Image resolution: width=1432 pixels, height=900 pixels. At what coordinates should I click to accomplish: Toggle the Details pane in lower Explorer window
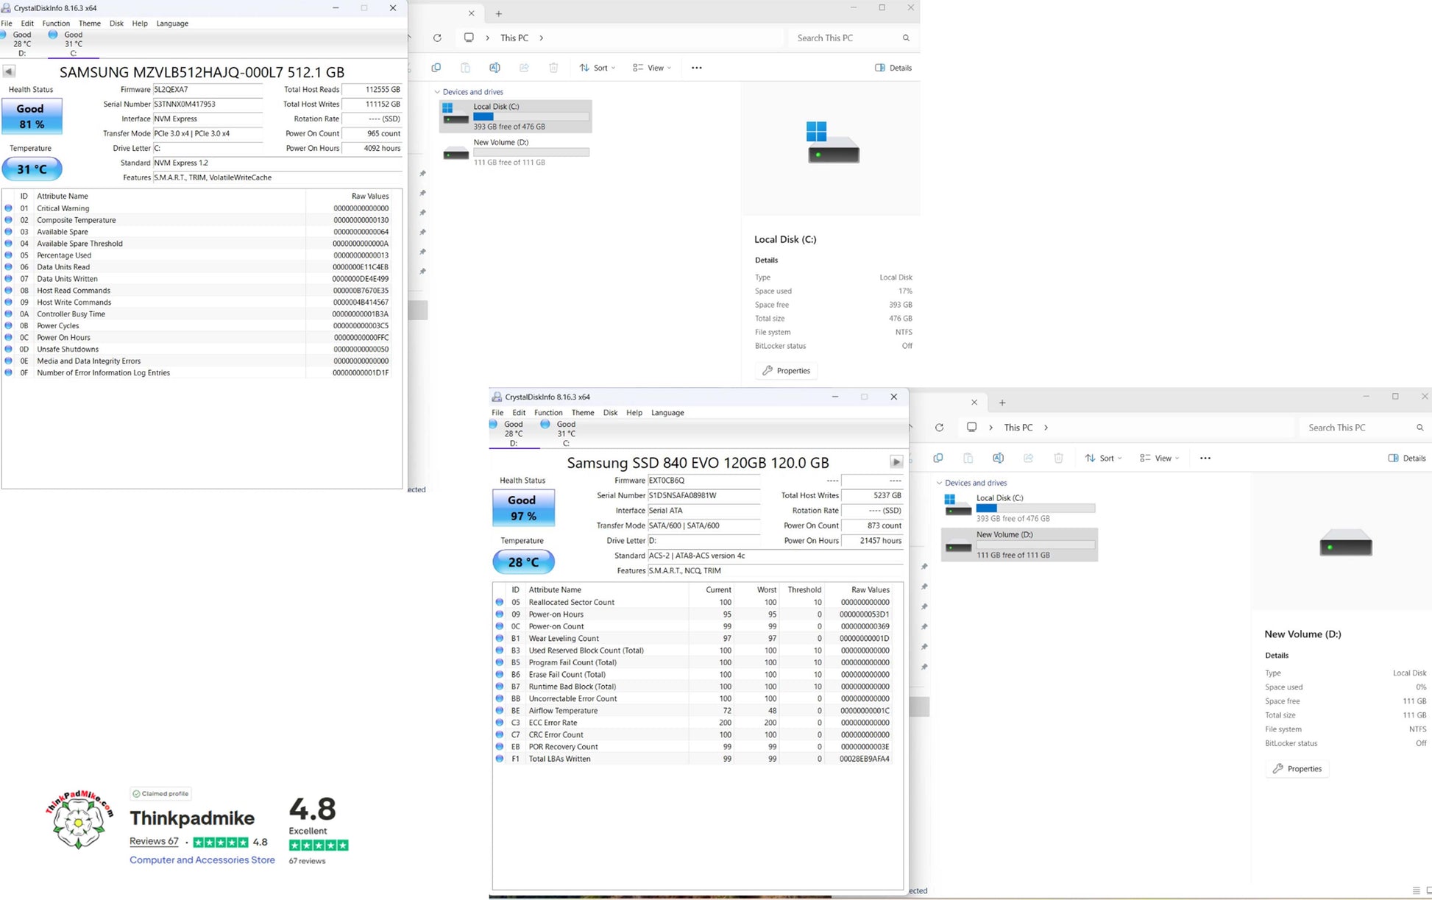click(x=1407, y=458)
